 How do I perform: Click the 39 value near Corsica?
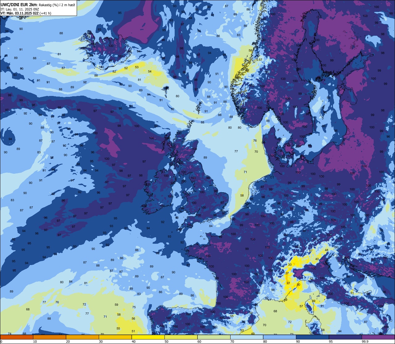[314, 301]
